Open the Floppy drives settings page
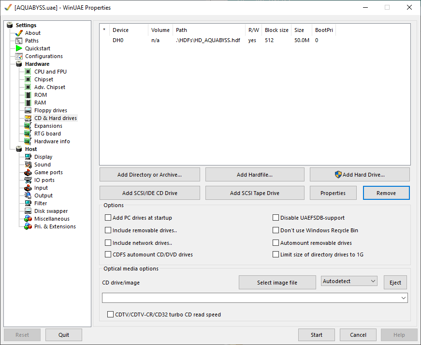 [x=50, y=110]
